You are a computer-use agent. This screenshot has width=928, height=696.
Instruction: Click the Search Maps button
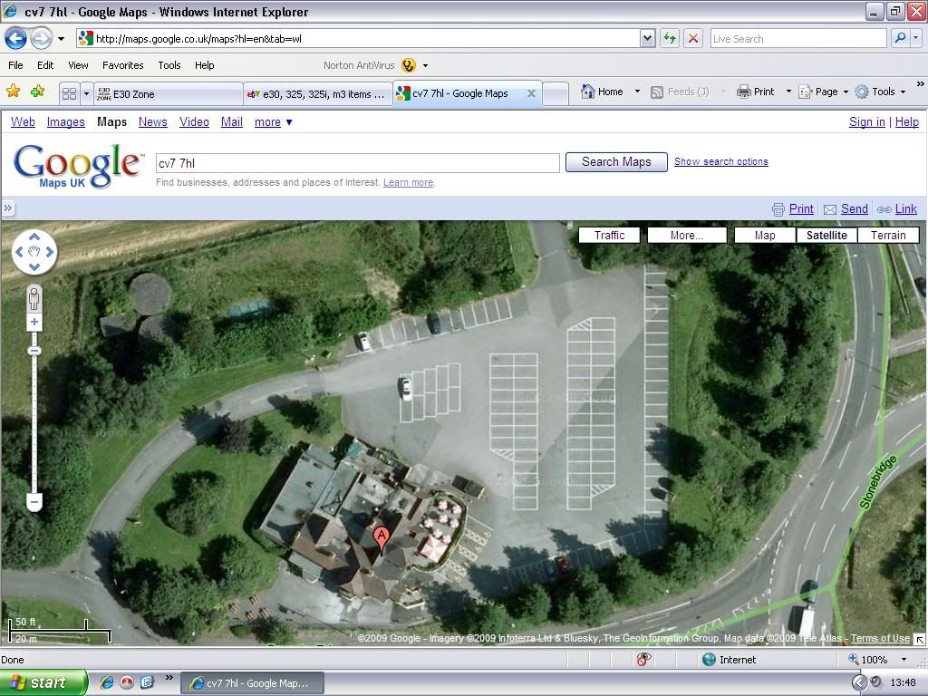(x=616, y=162)
